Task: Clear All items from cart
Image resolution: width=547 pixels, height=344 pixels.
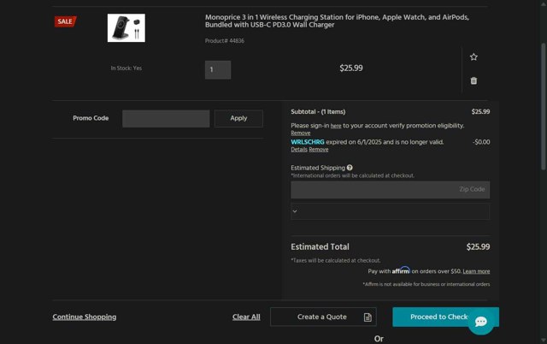Action: 246,317
